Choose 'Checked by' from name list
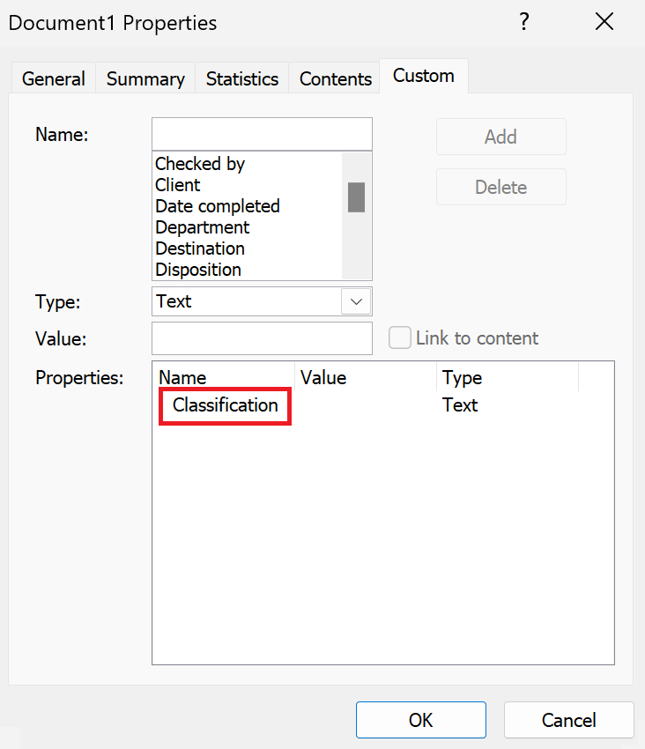 (x=200, y=164)
